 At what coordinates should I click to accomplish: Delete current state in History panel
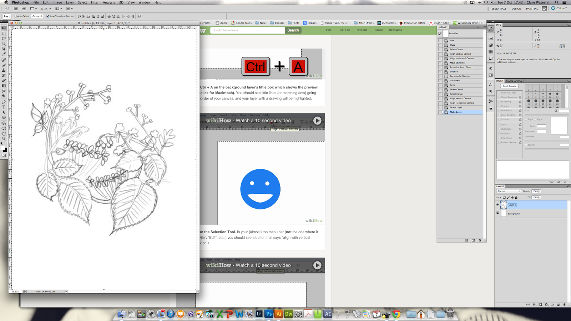[x=480, y=240]
